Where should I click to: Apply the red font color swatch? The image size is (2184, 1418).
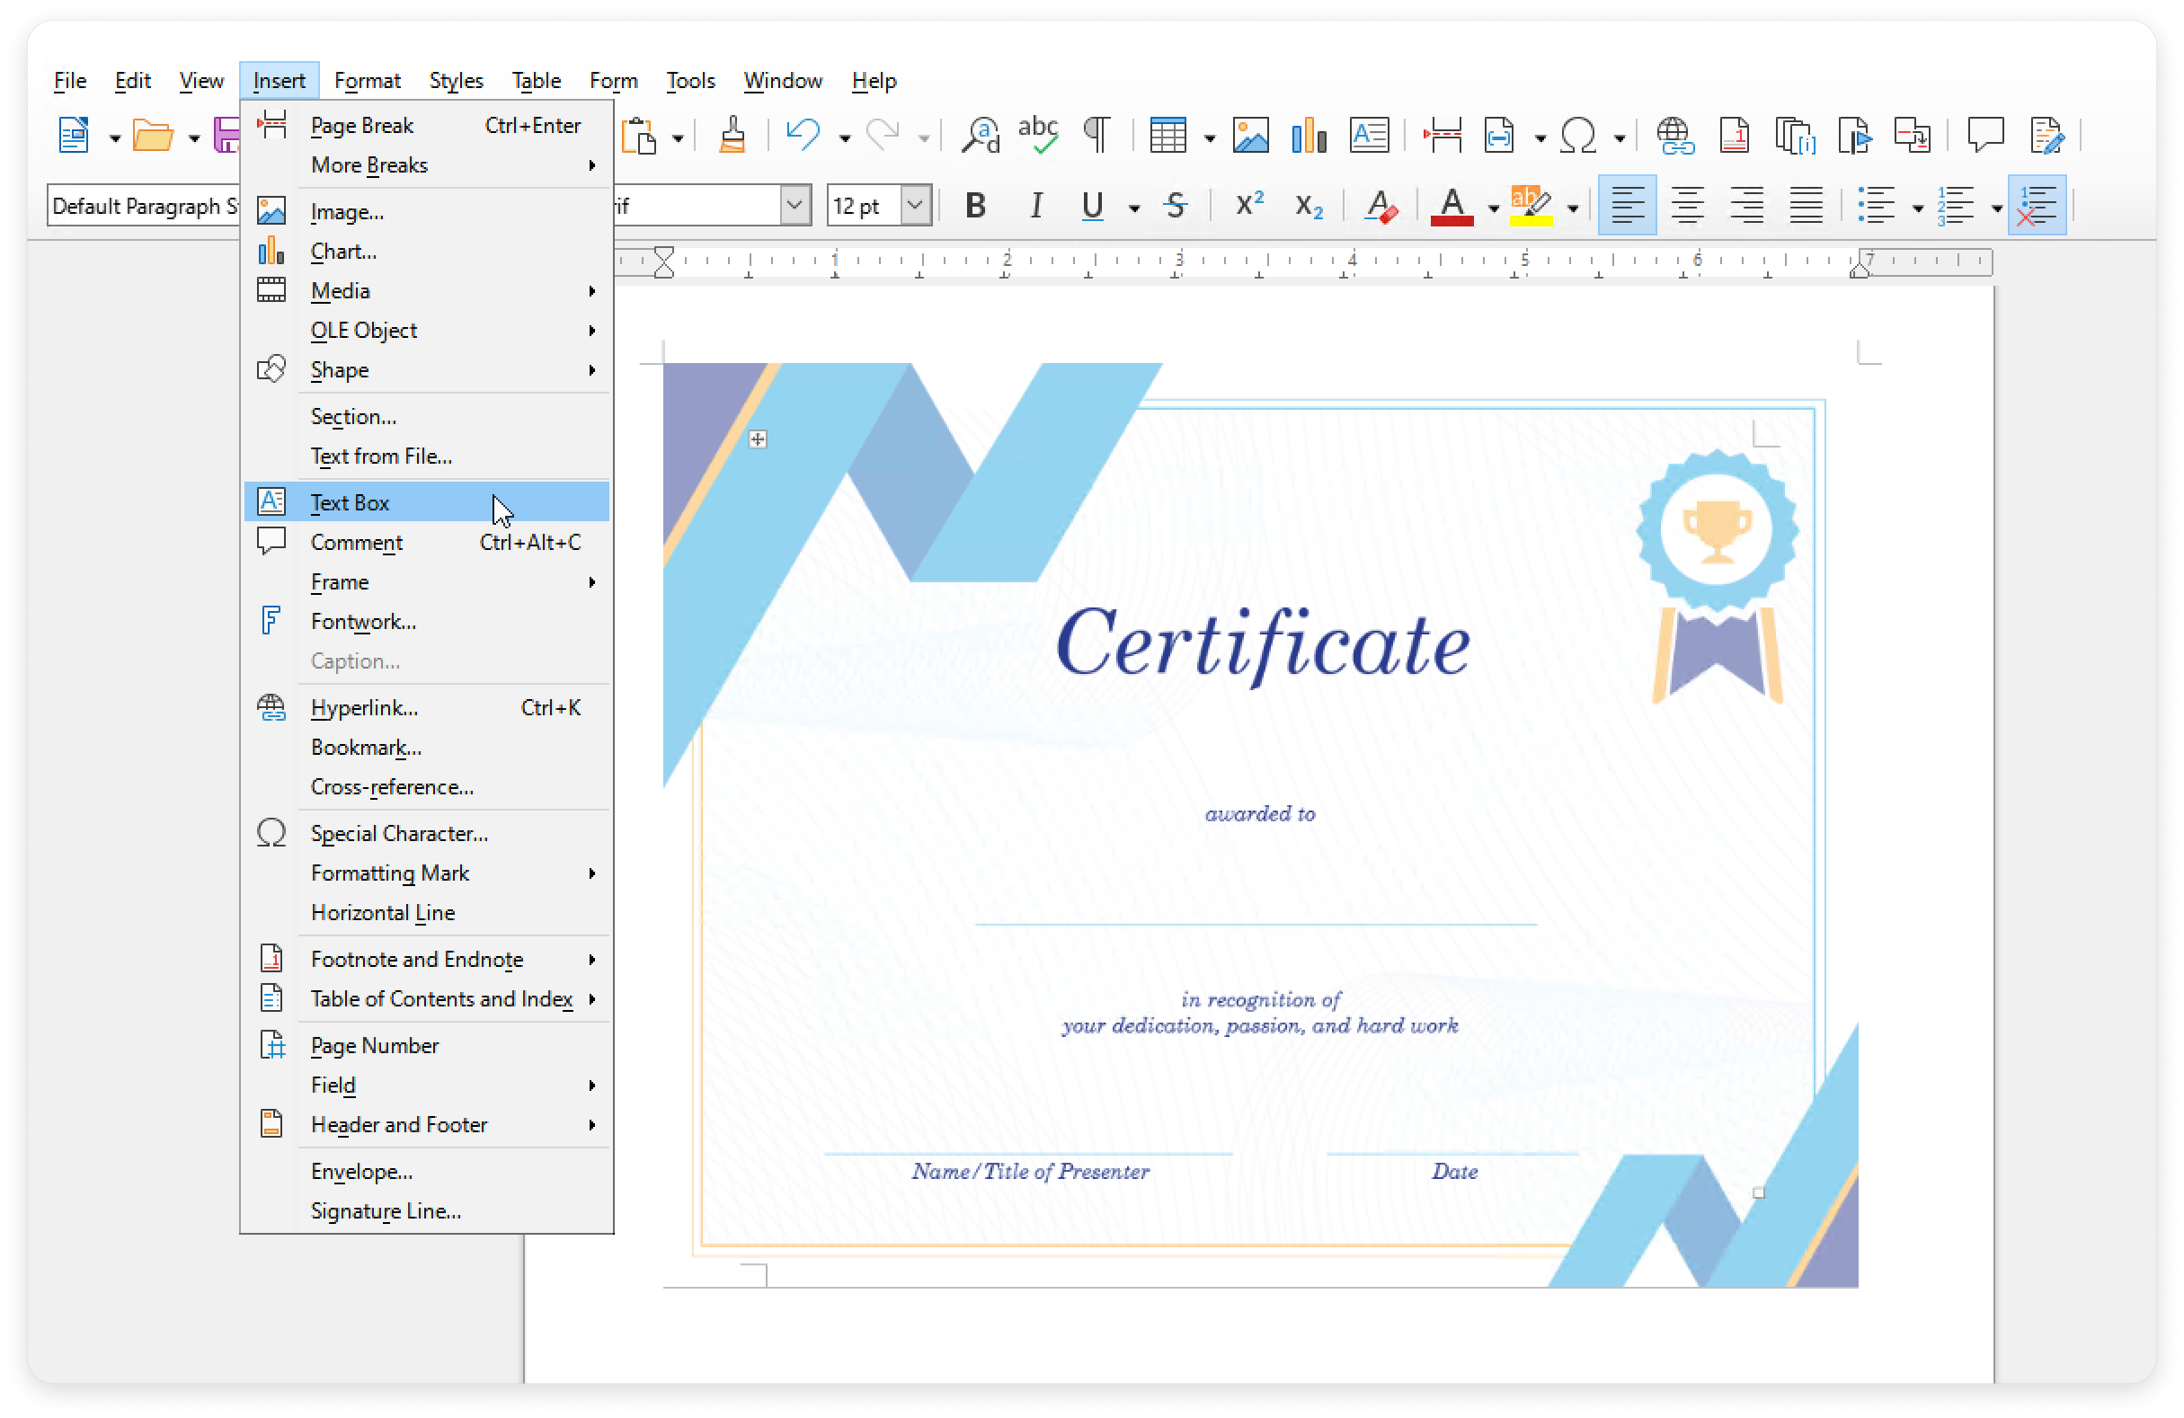(x=1451, y=207)
